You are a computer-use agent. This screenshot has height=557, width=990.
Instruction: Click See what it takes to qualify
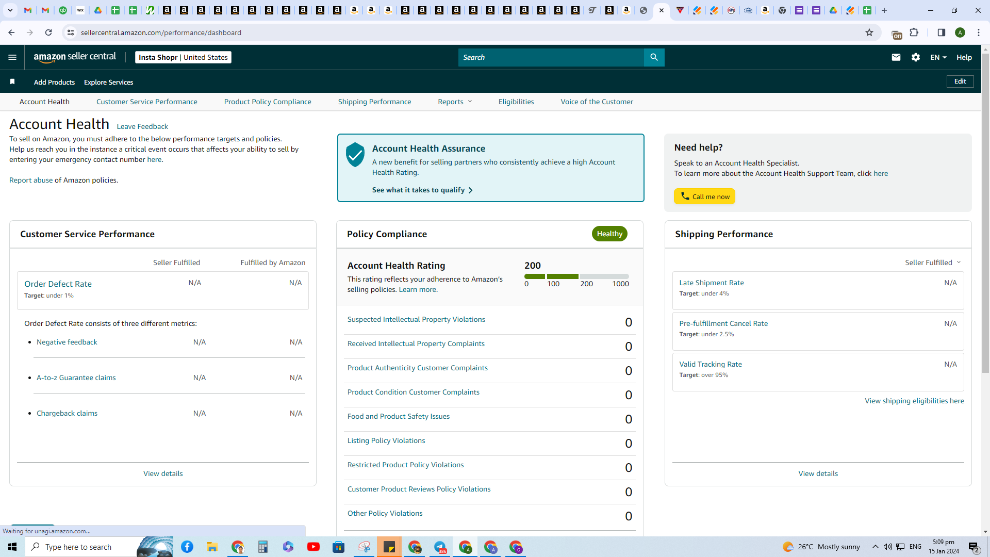coord(422,190)
